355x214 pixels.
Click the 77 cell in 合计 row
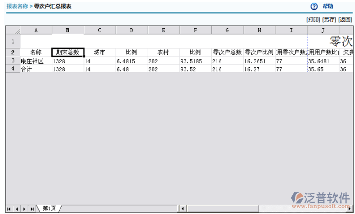pyautogui.click(x=291, y=69)
